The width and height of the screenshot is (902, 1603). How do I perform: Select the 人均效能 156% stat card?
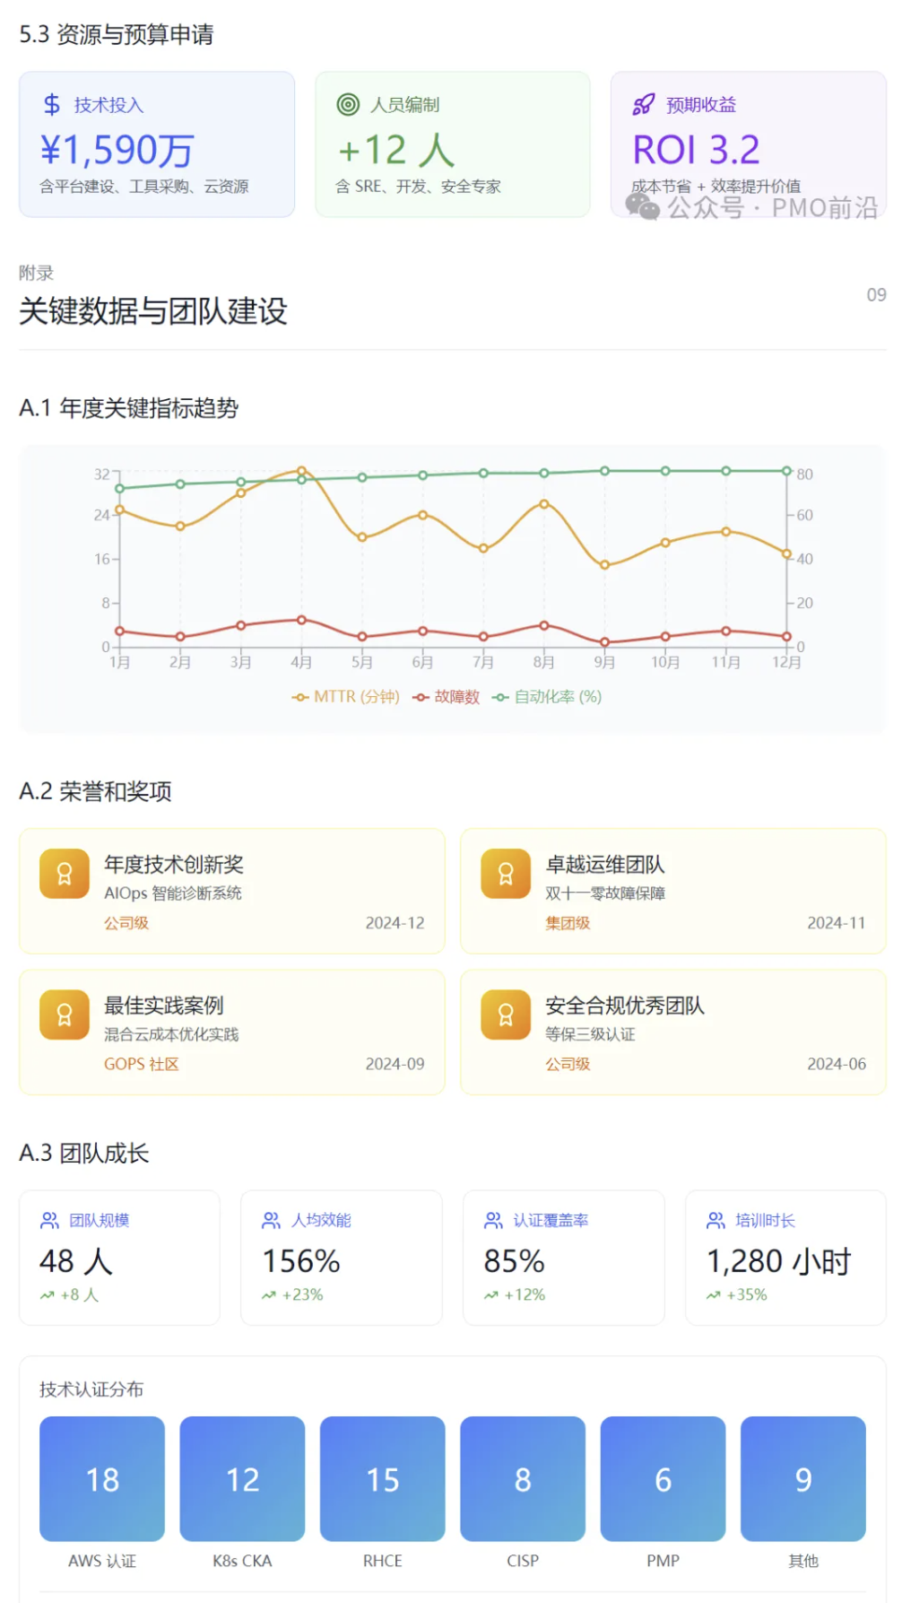(x=341, y=1257)
